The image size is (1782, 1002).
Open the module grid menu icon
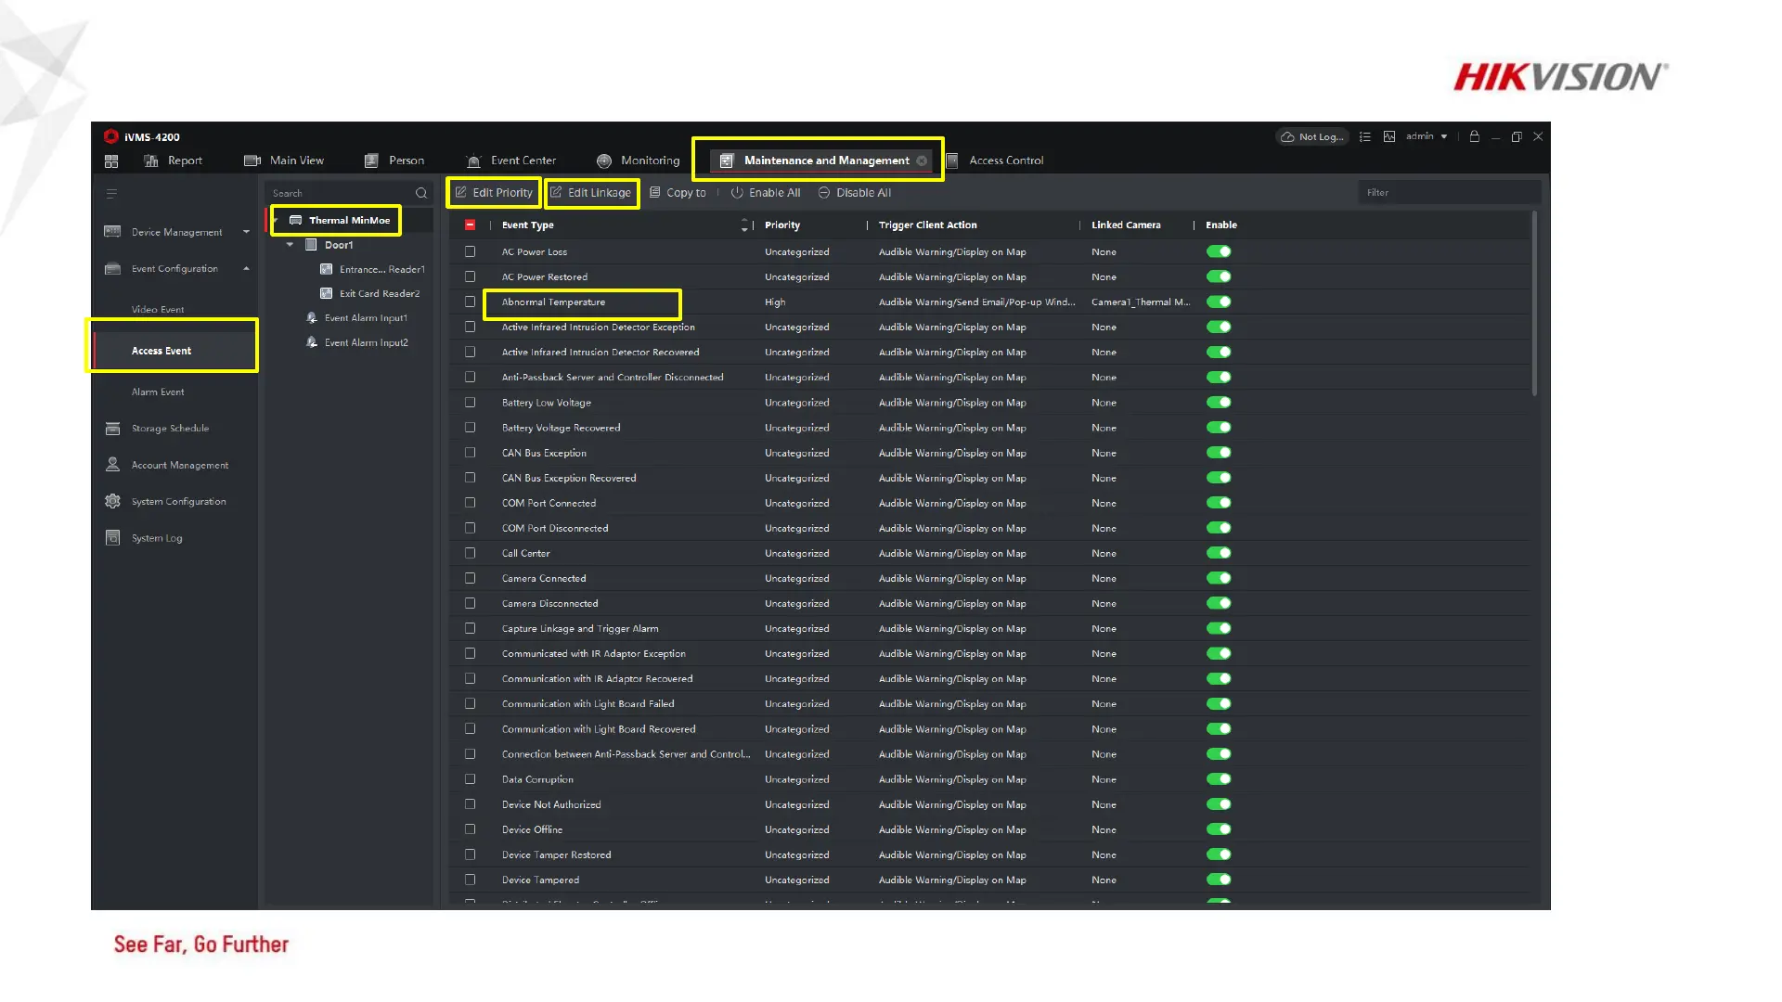[x=111, y=161]
